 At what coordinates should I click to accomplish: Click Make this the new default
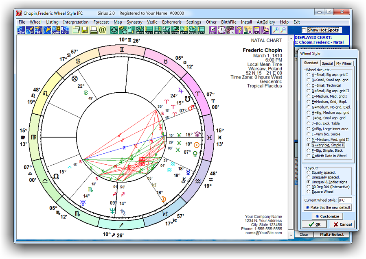[328, 207]
